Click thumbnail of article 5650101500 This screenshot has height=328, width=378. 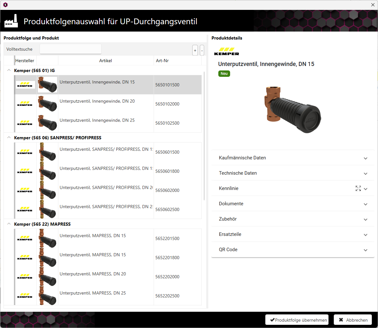pyautogui.click(x=47, y=85)
